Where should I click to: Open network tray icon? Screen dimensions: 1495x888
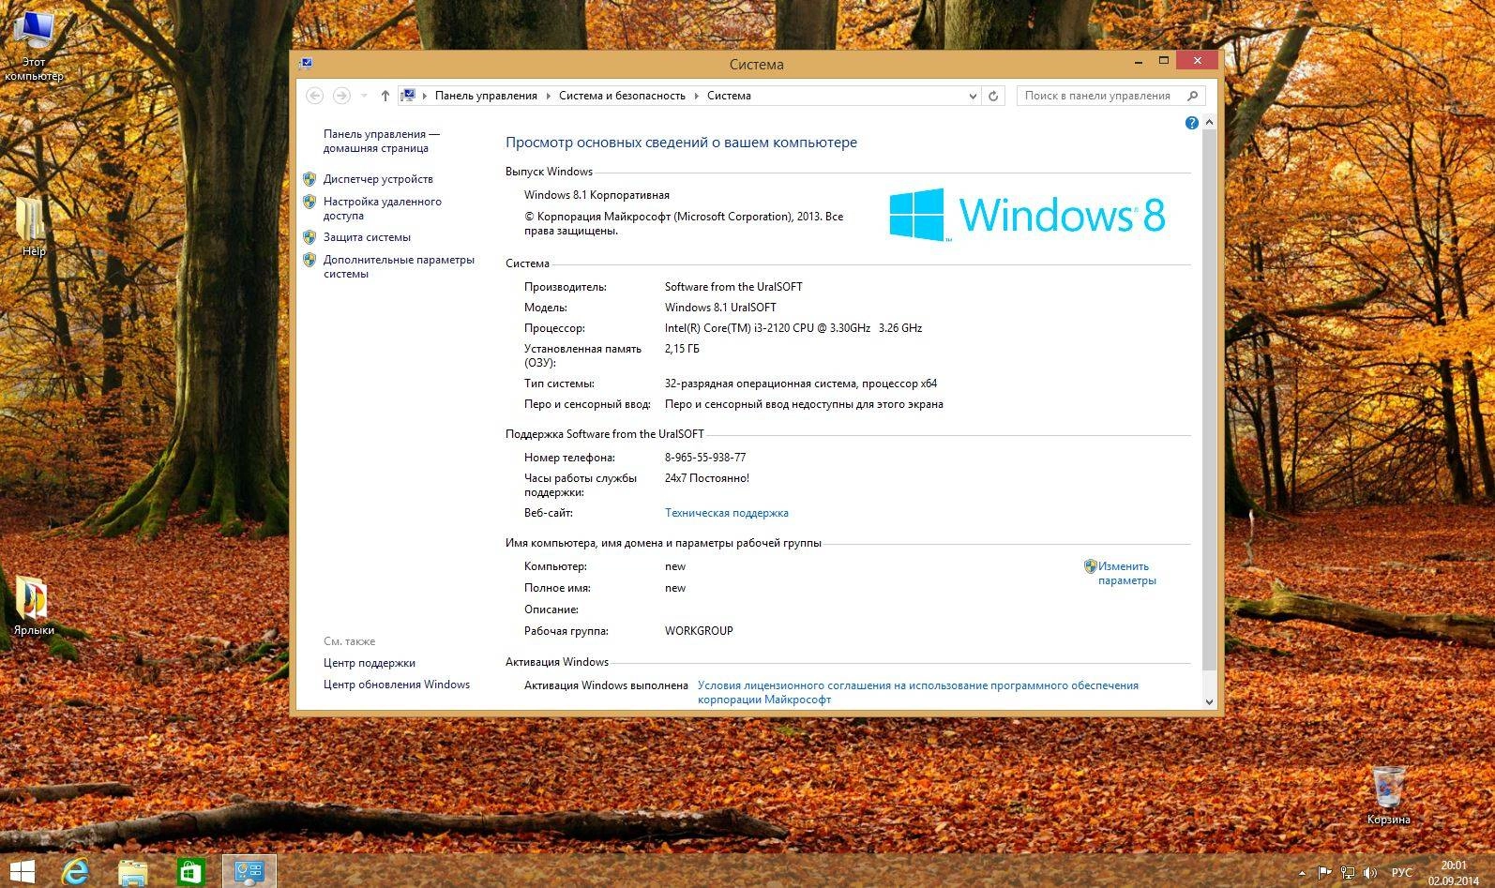(1347, 873)
